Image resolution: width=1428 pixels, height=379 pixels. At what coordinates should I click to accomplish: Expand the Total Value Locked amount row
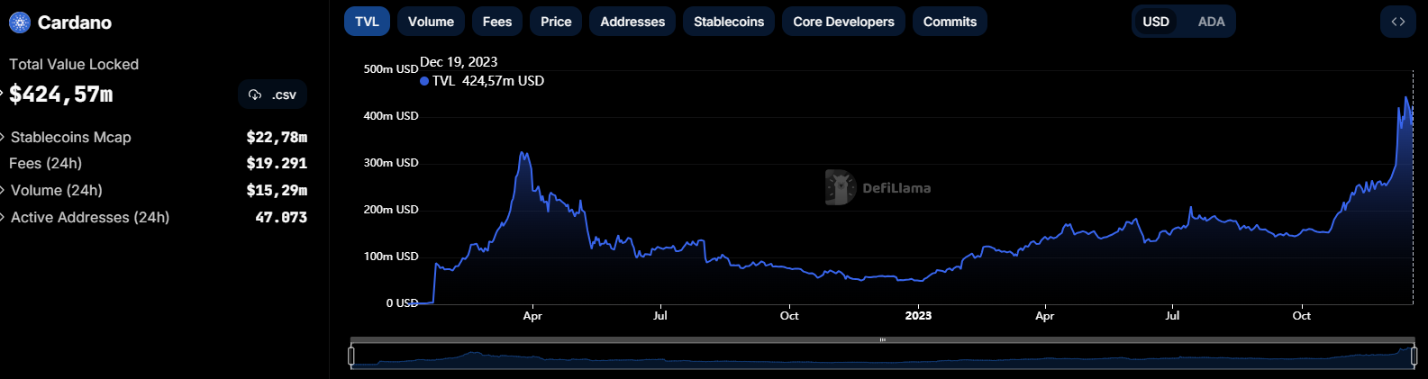[x=3, y=95]
